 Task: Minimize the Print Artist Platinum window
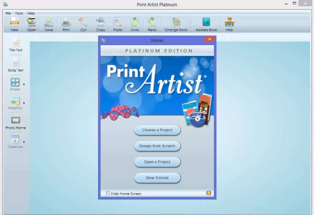coord(286,3)
